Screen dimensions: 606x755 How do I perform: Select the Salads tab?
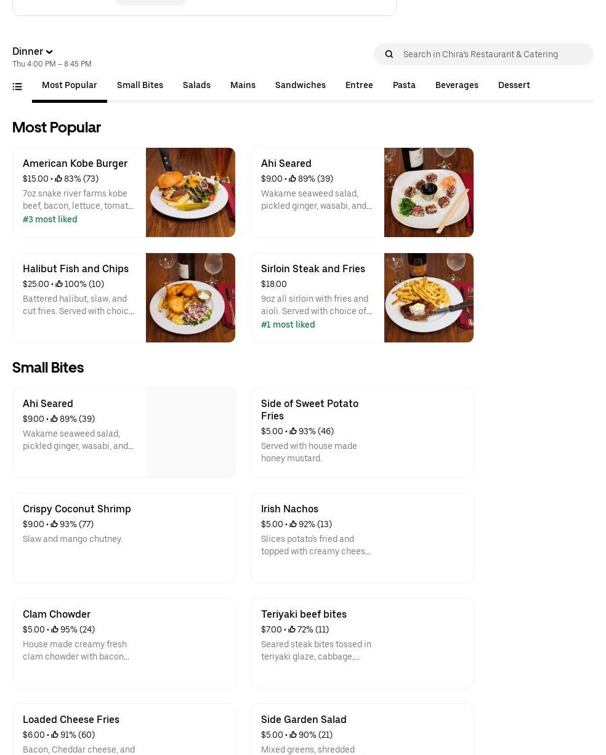[196, 86]
